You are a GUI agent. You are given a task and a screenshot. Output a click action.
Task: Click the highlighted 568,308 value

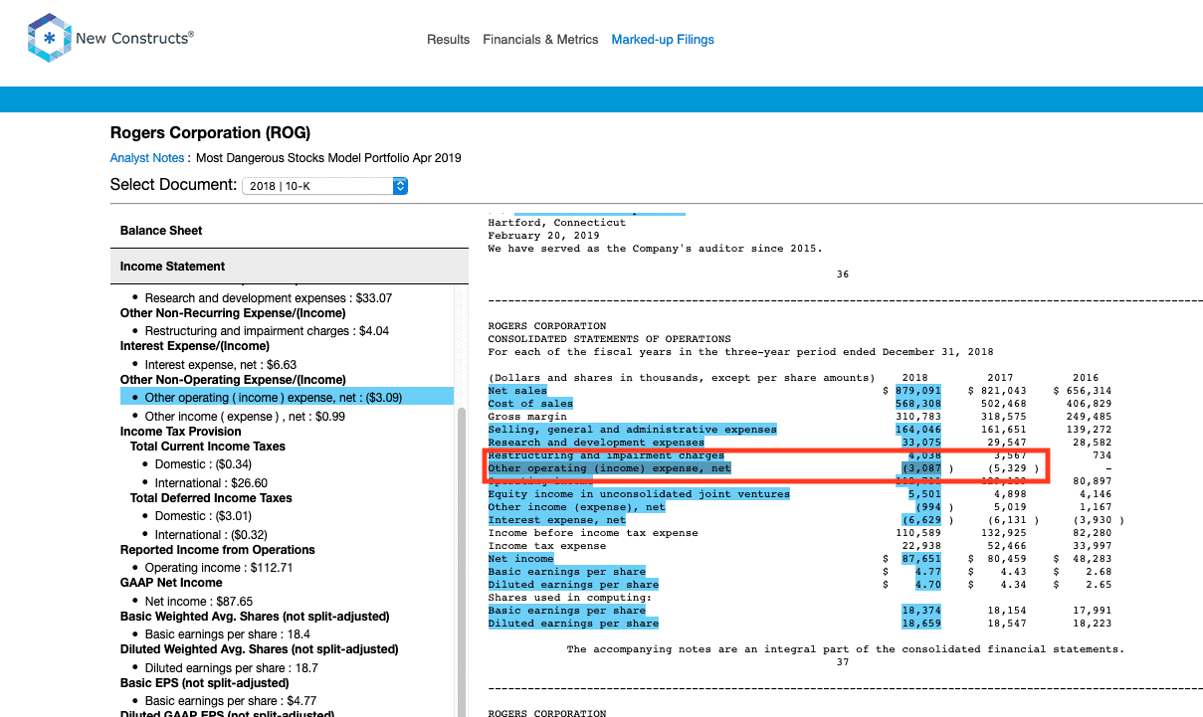click(917, 404)
